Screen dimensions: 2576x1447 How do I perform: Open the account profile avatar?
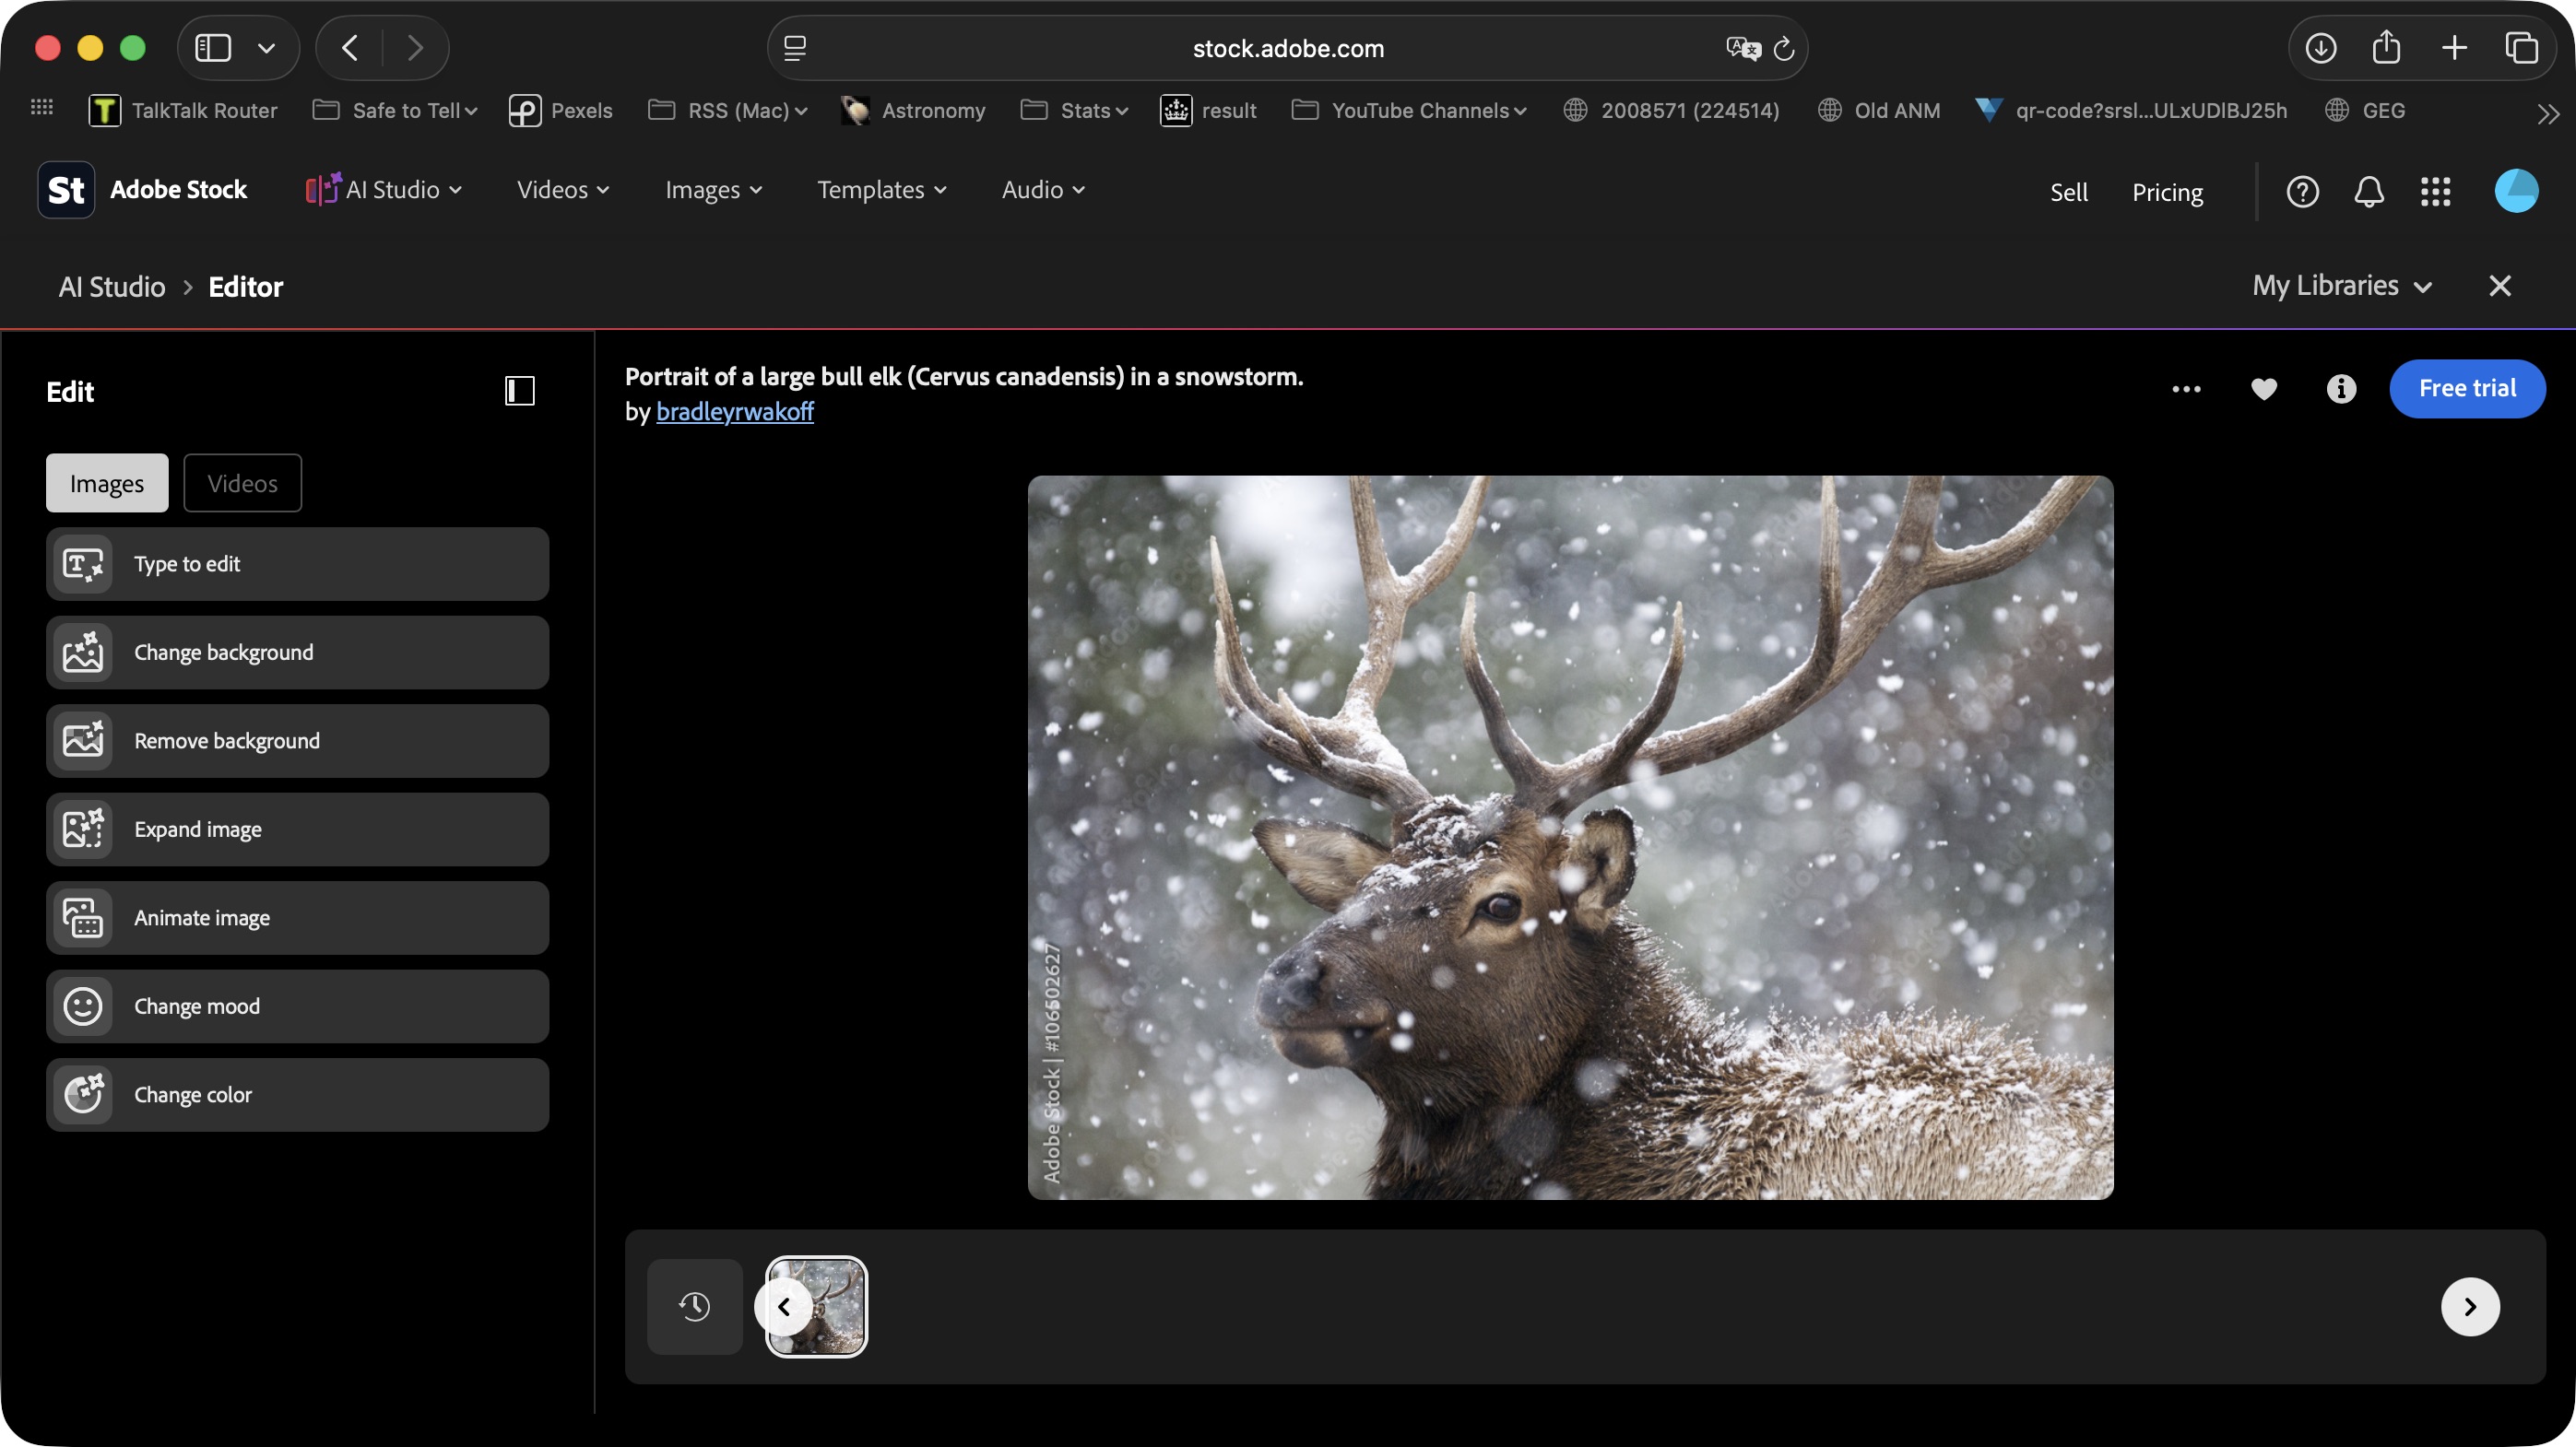pos(2516,191)
